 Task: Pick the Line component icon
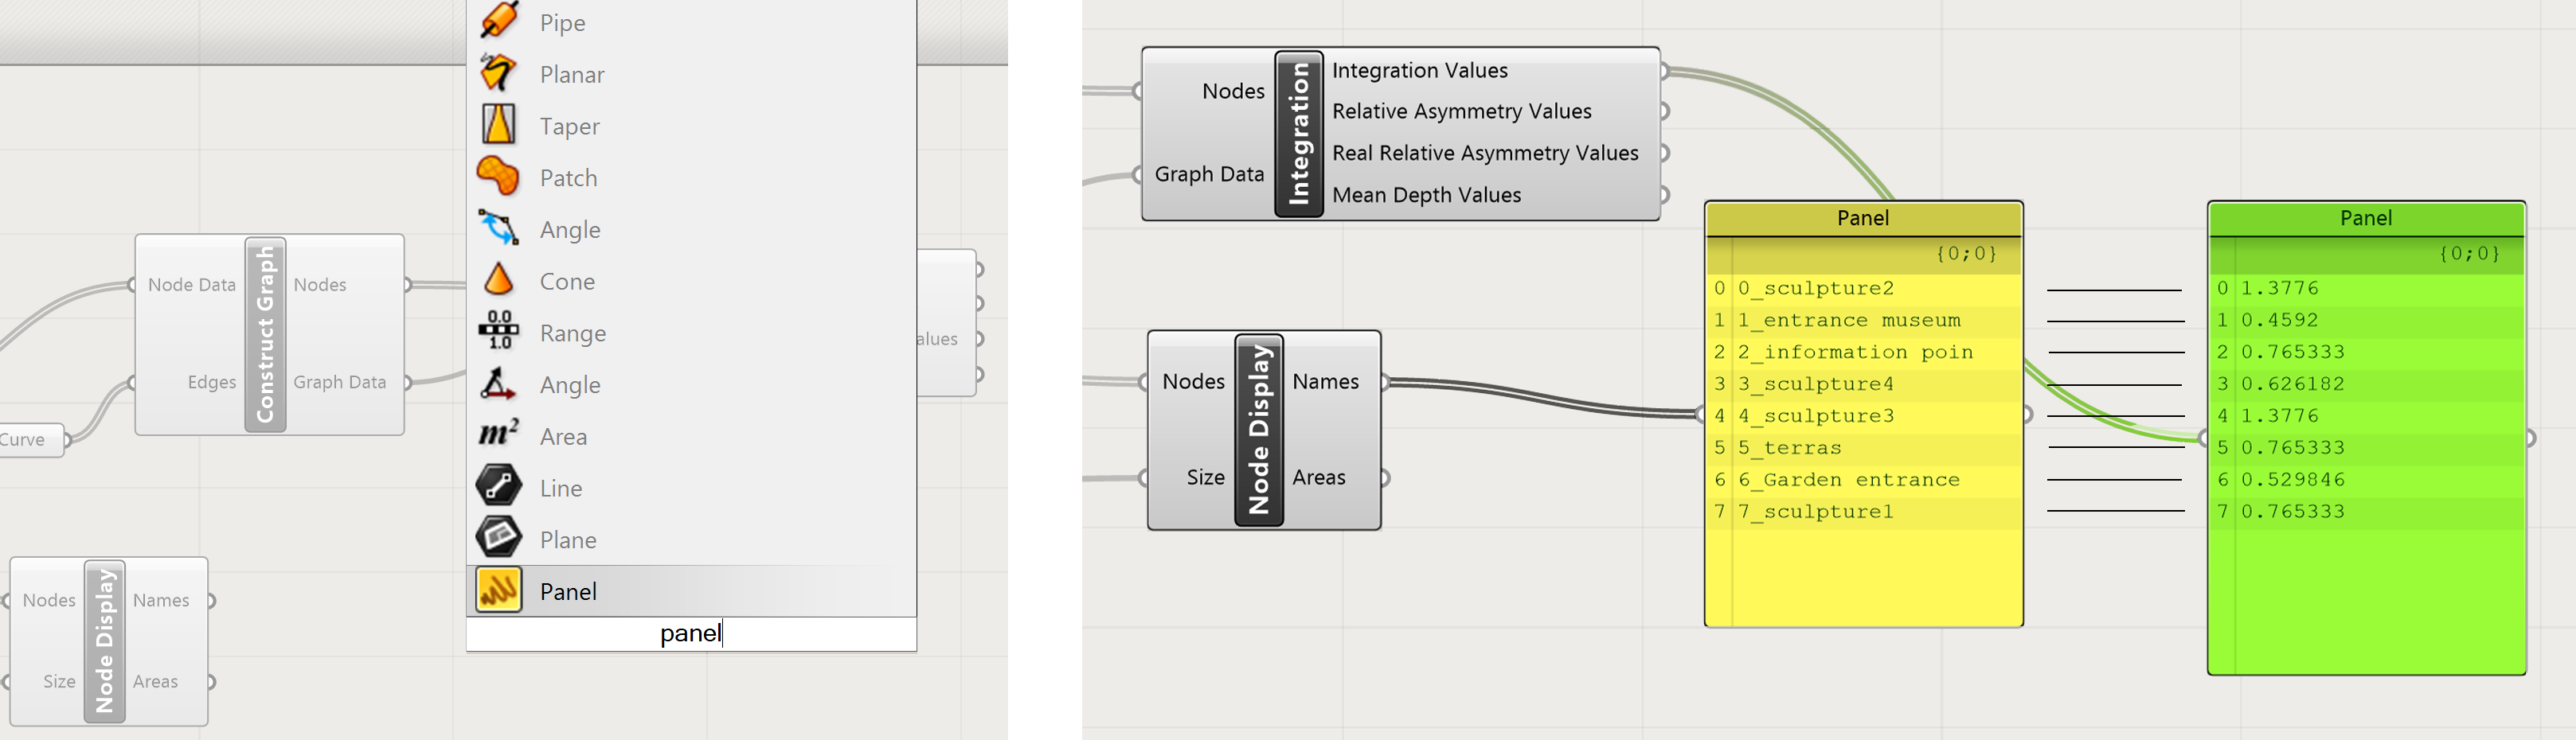[x=498, y=487]
